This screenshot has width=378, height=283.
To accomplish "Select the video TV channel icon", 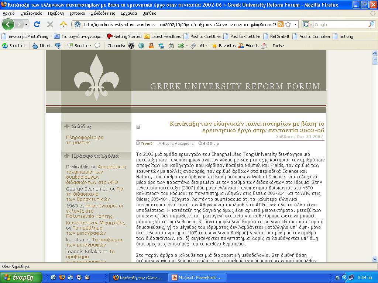I will (x=171, y=46).
